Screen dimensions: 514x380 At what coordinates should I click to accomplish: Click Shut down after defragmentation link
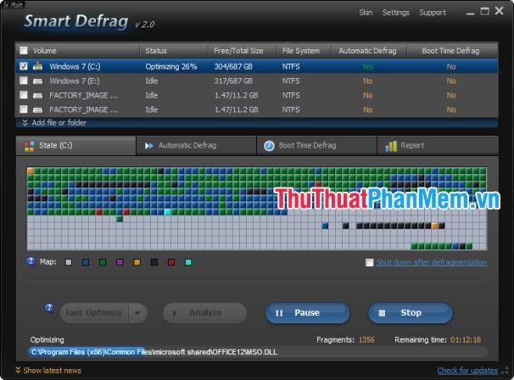[x=432, y=262]
